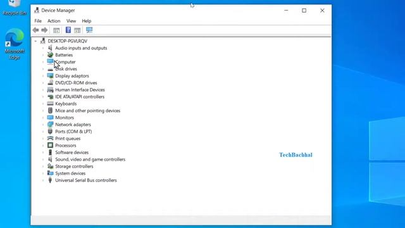Click the Back arrow toolbar icon
The height and width of the screenshot is (228, 405).
coord(35,30)
